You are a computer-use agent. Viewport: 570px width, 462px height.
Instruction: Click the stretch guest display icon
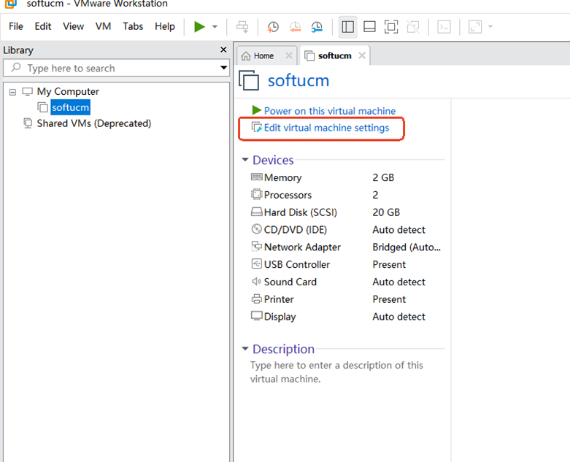click(x=475, y=26)
